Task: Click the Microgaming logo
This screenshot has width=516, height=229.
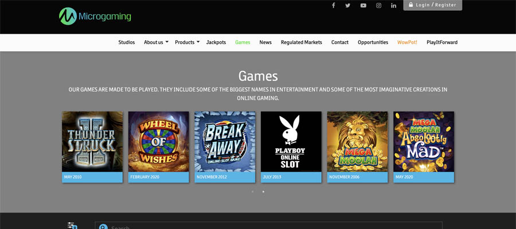Action: coord(95,16)
